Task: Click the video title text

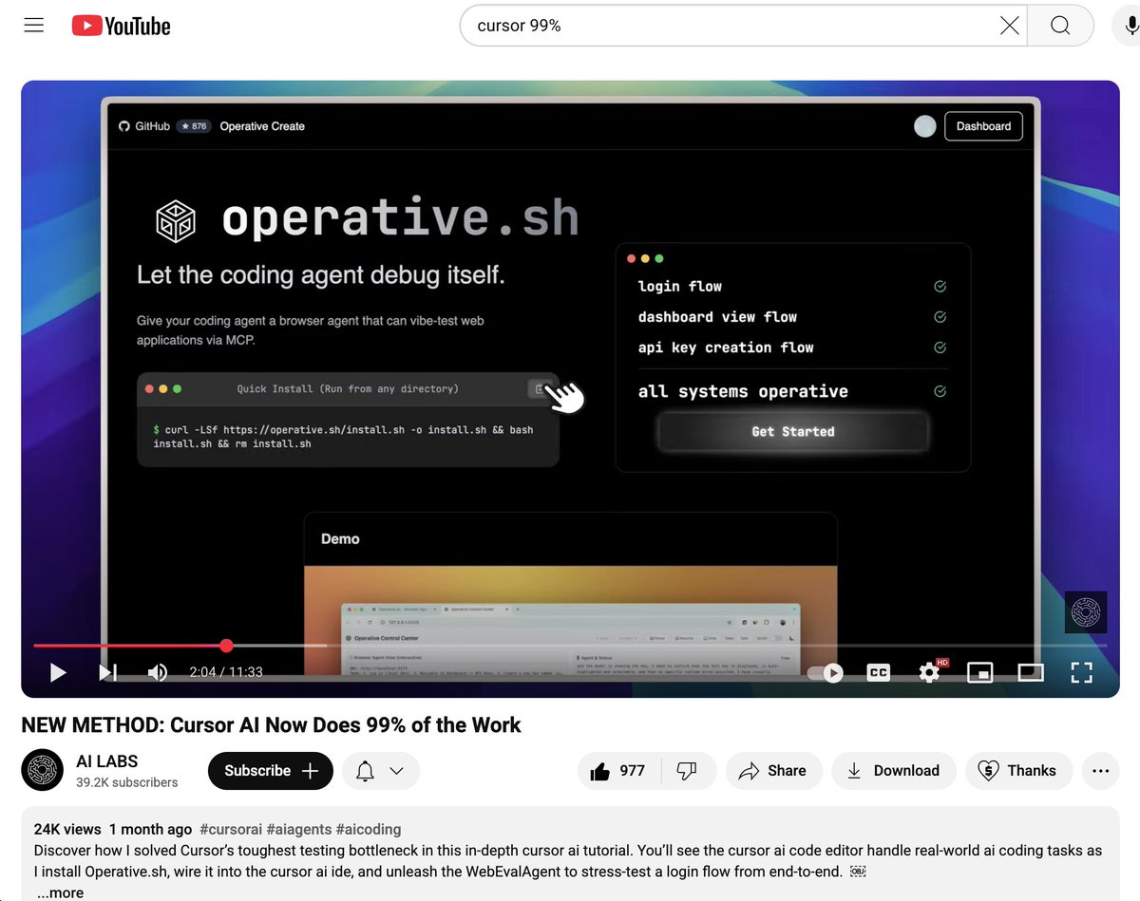Action: click(x=272, y=725)
